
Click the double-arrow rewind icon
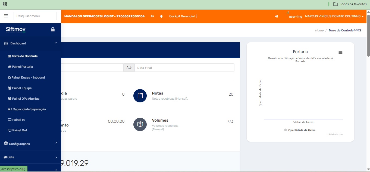tap(277, 16)
